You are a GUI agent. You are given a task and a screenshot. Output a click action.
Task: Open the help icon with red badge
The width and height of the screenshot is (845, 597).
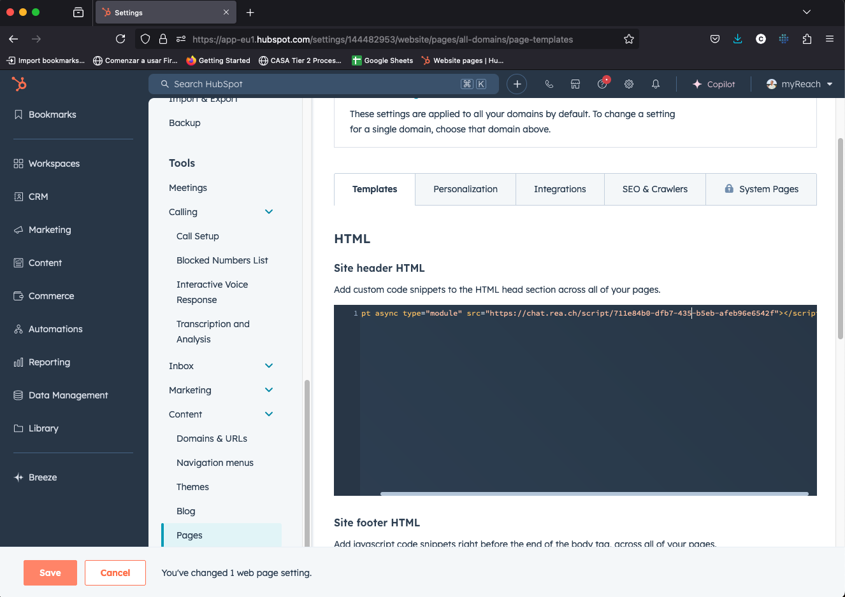point(602,84)
